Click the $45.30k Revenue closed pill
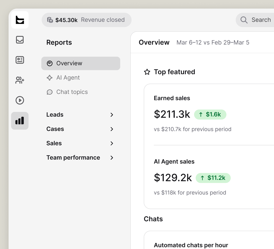This screenshot has width=274, height=249. [x=86, y=20]
